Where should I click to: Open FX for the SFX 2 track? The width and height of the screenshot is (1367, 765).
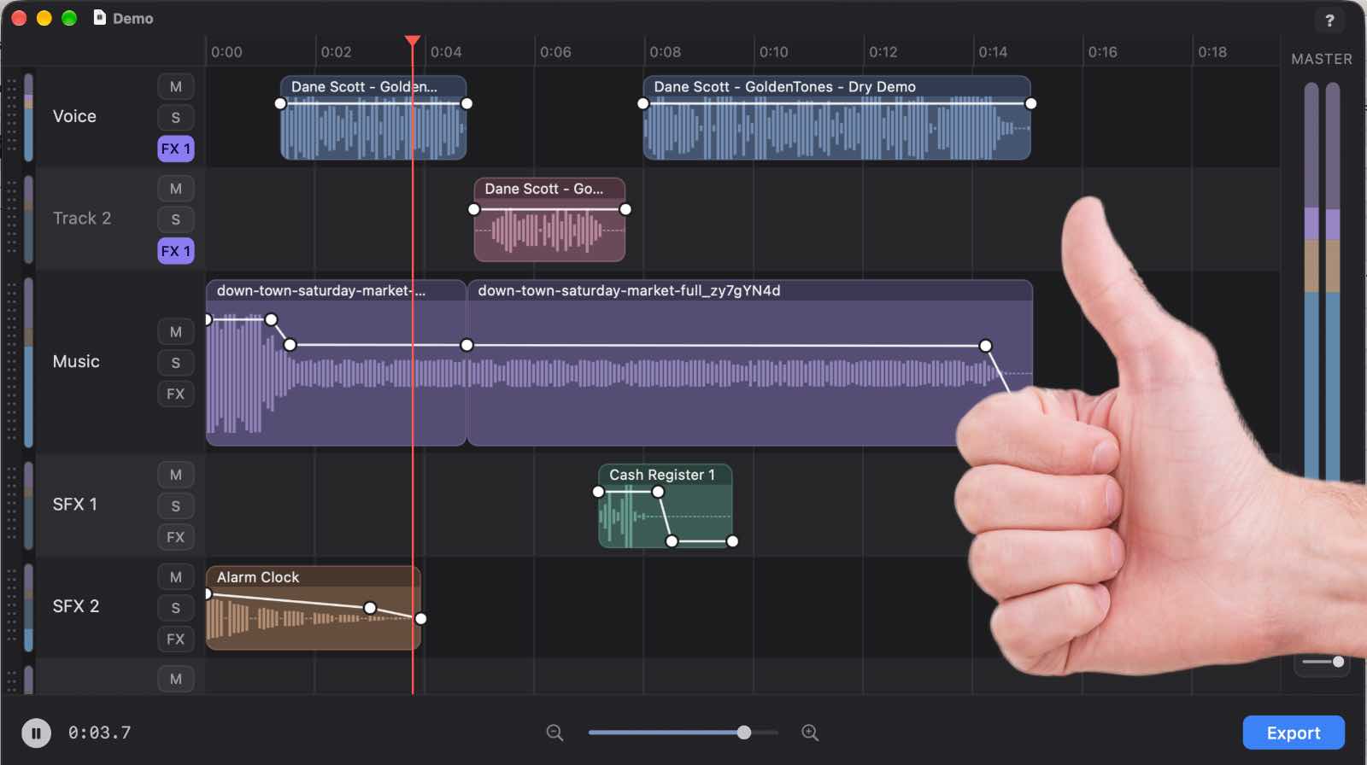tap(175, 639)
